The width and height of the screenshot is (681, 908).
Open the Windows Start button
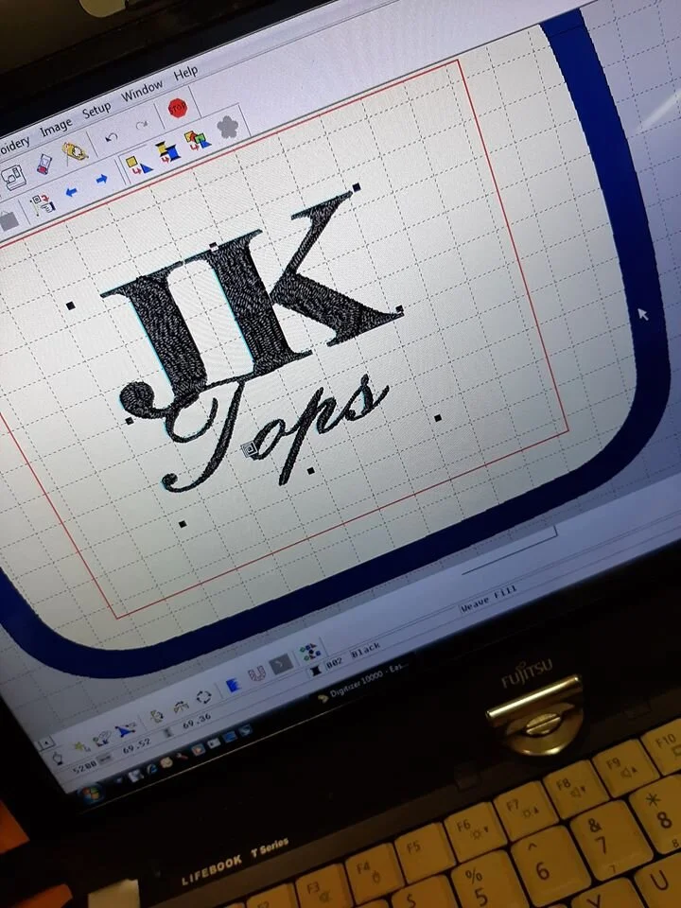click(x=91, y=793)
